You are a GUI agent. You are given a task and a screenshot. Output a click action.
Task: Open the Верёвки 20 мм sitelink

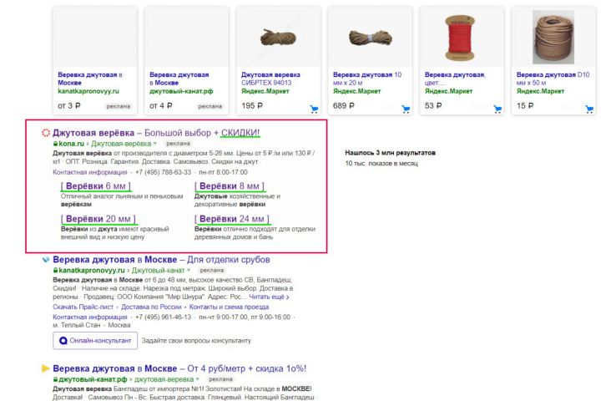pyautogui.click(x=98, y=219)
